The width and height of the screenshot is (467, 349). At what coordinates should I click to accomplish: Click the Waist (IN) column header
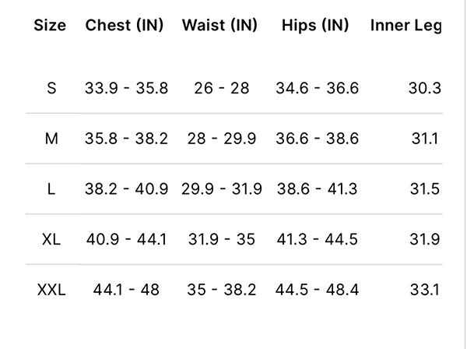pyautogui.click(x=219, y=25)
